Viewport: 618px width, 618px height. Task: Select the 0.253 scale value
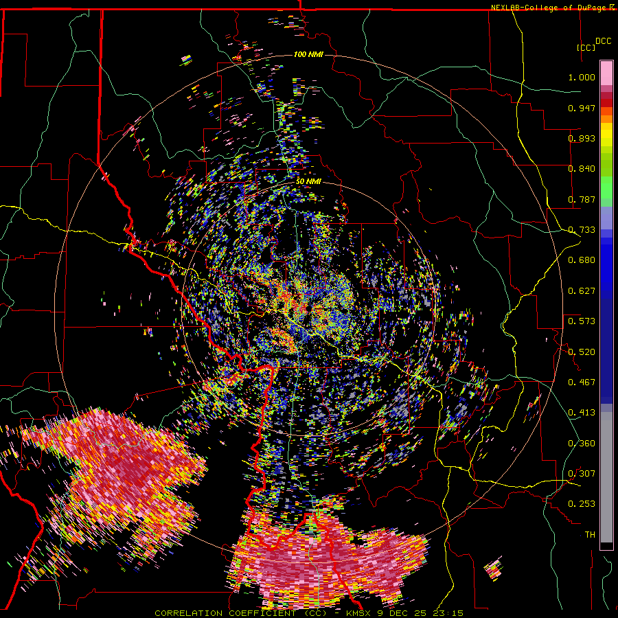pos(582,504)
